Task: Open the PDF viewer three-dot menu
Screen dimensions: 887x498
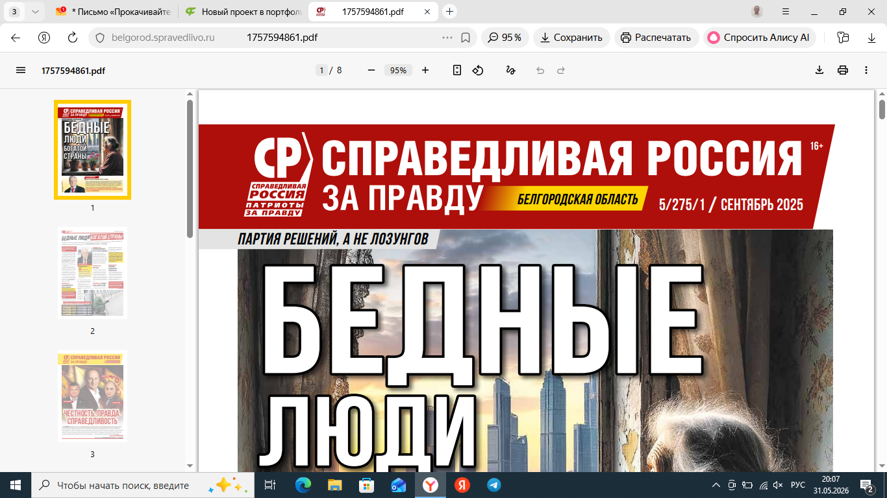Action: pos(866,70)
